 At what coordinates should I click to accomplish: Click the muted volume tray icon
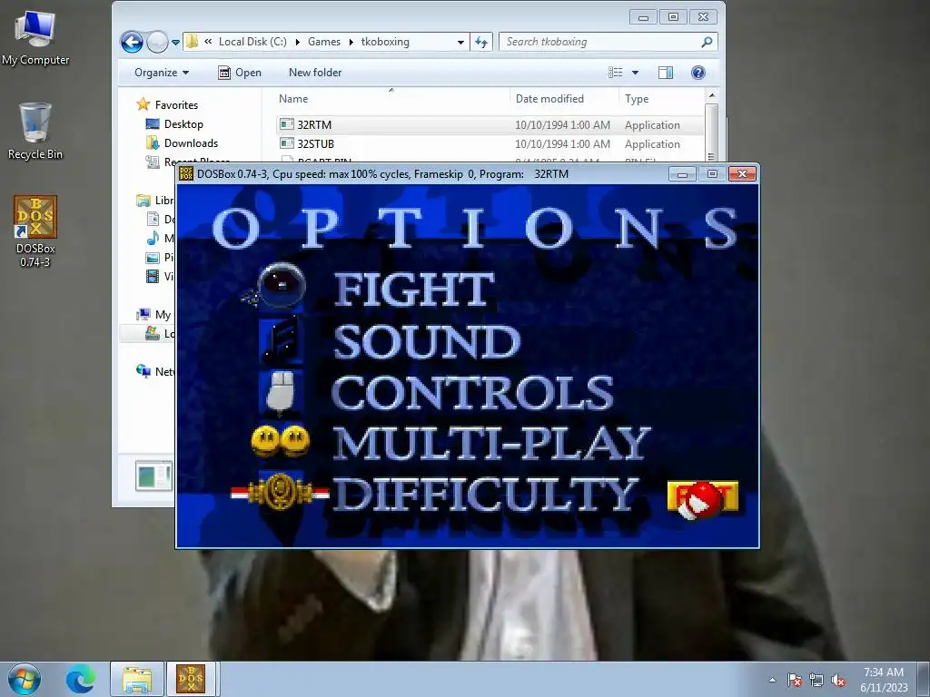pos(838,680)
